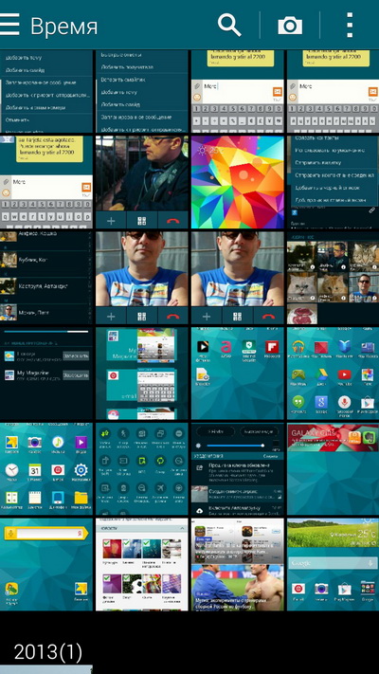View the recent apps multitasking screenshot
Image resolution: width=379 pixels, height=674 pixels.
pyautogui.click(x=142, y=373)
